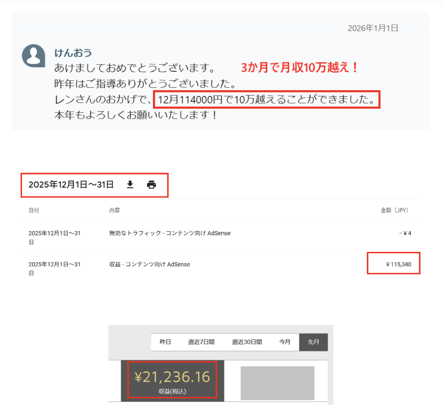Click the -¥4 amount cell
The width and height of the screenshot is (444, 415).
pyautogui.click(x=405, y=233)
